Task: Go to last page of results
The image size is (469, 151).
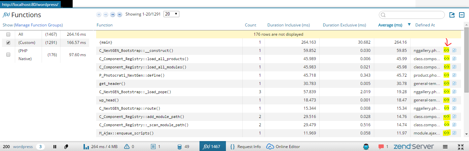Action: 120,14
